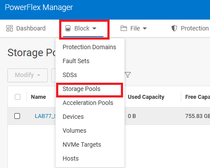
Task: Open the table filter funnel icon
Action: pyautogui.click(x=128, y=75)
